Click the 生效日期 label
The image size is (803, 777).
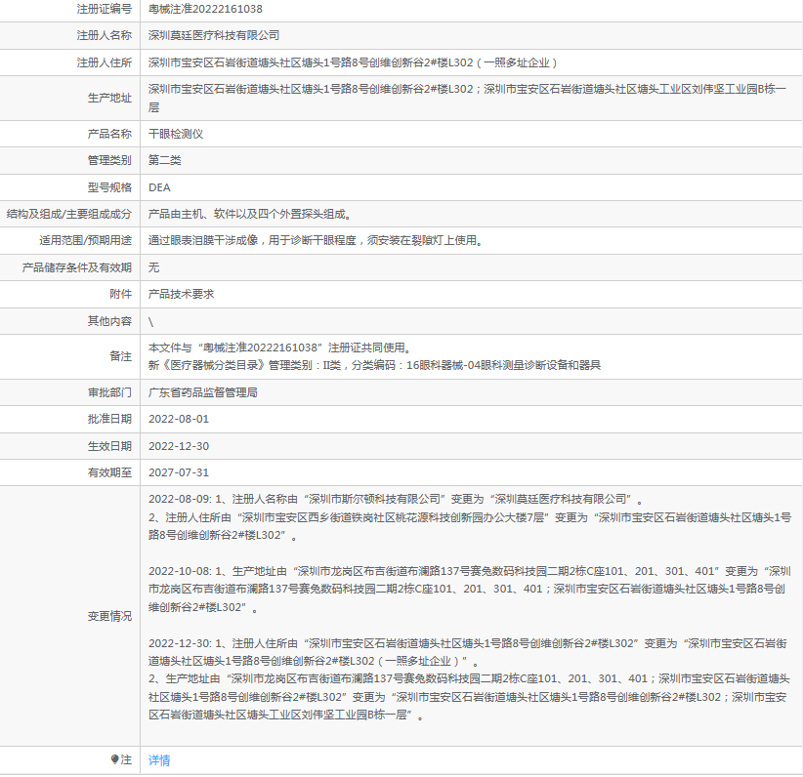[109, 446]
